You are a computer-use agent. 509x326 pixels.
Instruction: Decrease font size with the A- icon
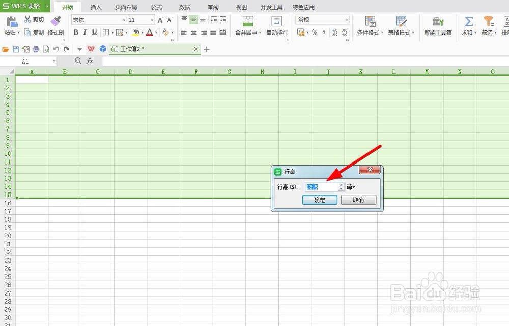click(170, 20)
